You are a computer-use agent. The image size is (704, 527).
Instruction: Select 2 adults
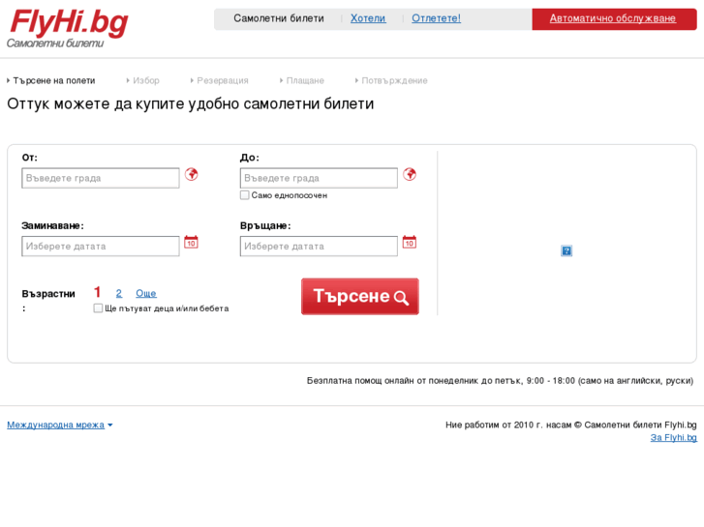[x=119, y=294]
